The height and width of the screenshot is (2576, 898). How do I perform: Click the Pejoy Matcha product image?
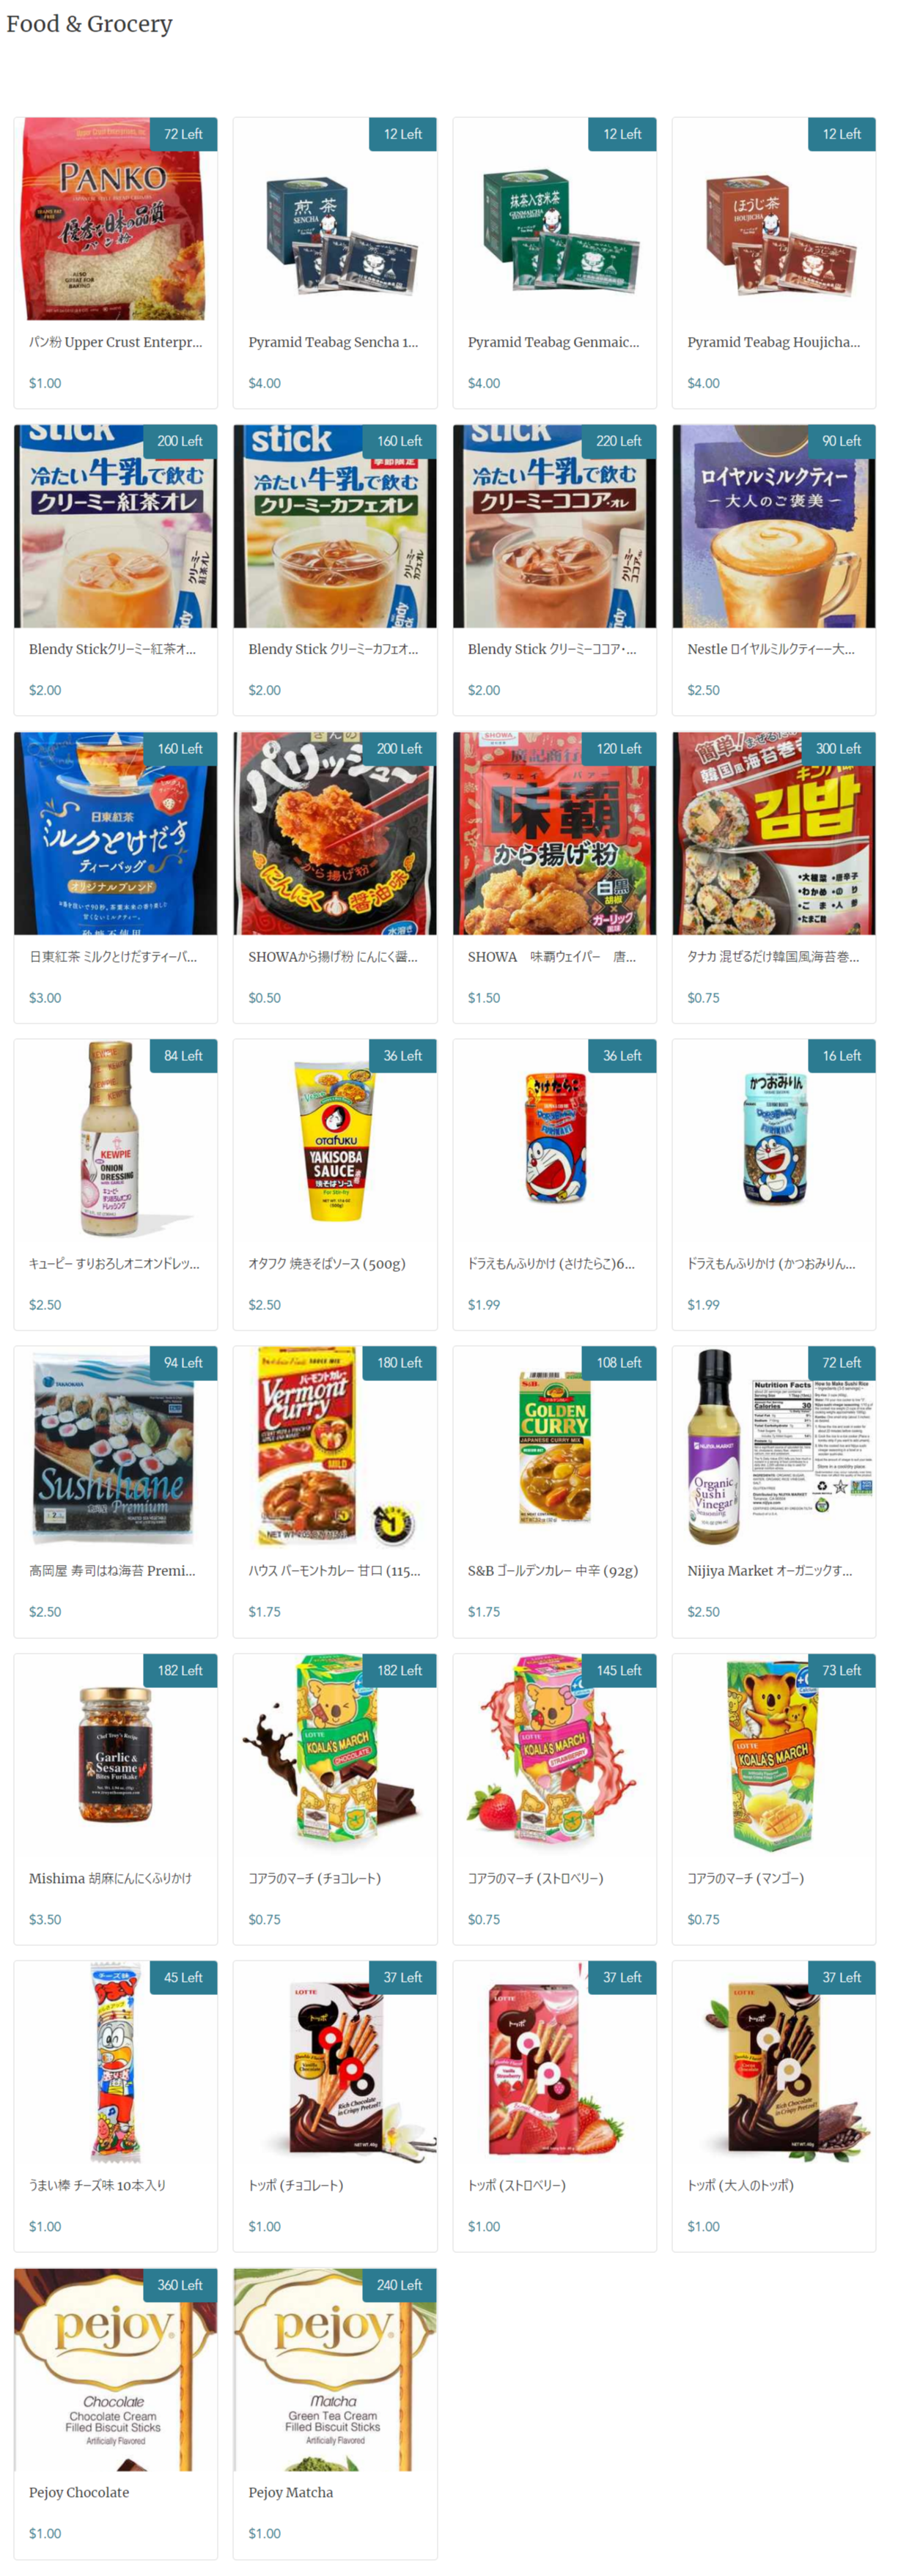(334, 2368)
